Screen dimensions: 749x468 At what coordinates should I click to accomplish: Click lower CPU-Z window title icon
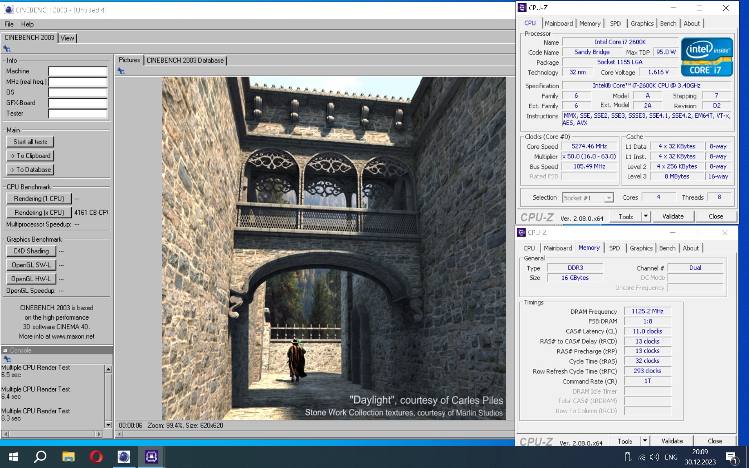521,232
